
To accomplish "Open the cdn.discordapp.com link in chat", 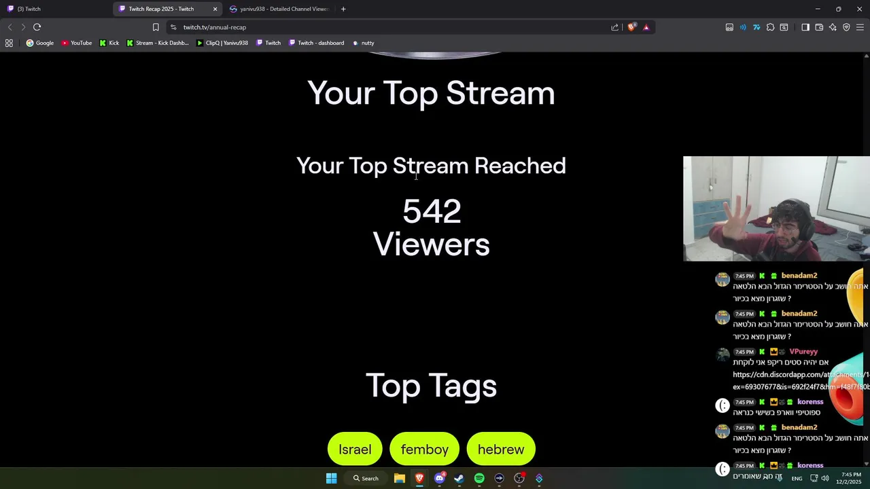I will [801, 380].
